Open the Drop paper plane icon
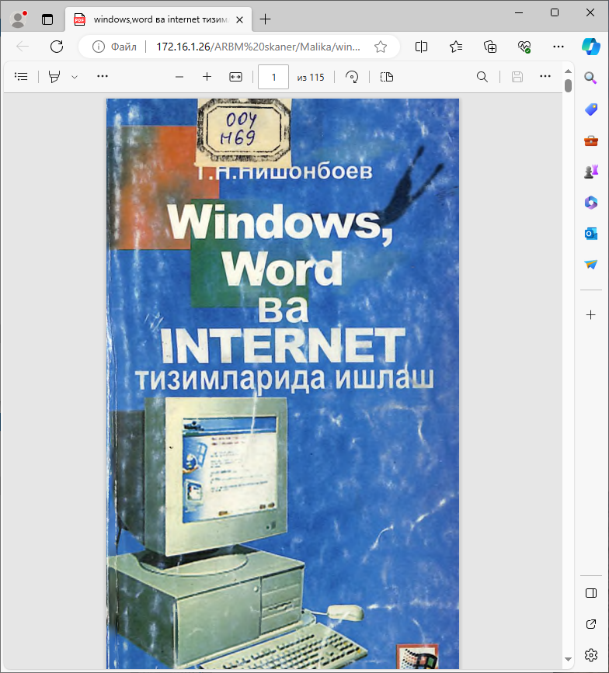 591,265
